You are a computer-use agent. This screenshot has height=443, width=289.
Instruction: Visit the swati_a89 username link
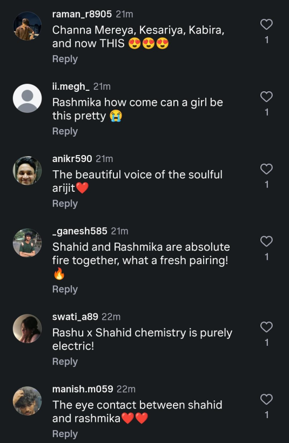pos(75,317)
